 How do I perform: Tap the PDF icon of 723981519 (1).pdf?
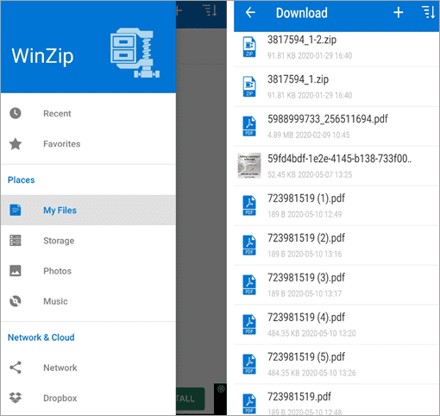tap(249, 205)
